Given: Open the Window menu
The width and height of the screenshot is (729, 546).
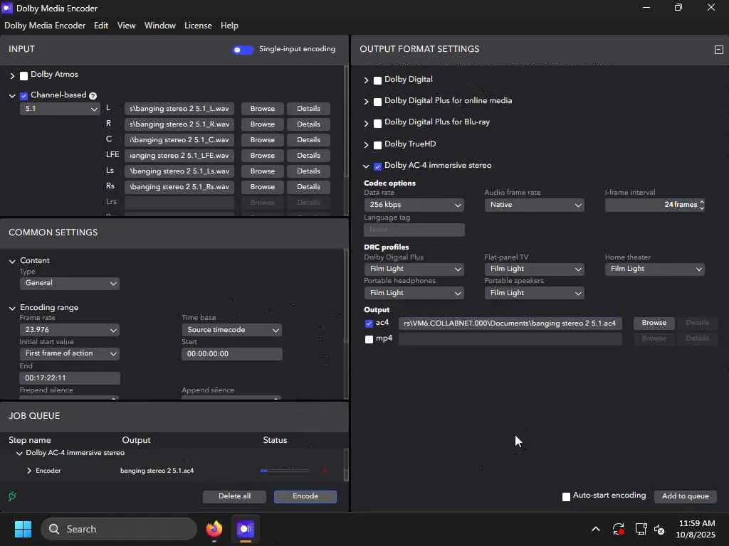Looking at the screenshot, I should tap(160, 26).
